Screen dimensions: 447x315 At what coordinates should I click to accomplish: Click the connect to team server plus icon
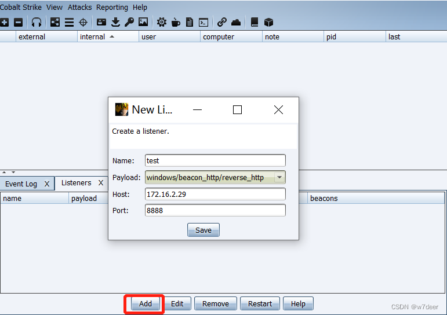pyautogui.click(x=4, y=22)
